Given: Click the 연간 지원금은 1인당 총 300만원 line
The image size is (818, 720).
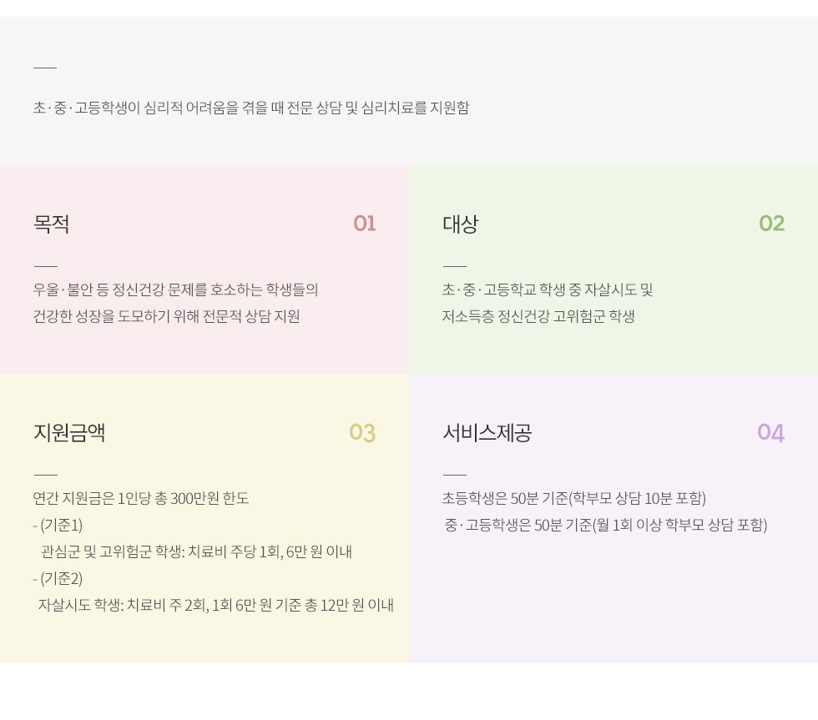Looking at the screenshot, I should click(x=141, y=498).
